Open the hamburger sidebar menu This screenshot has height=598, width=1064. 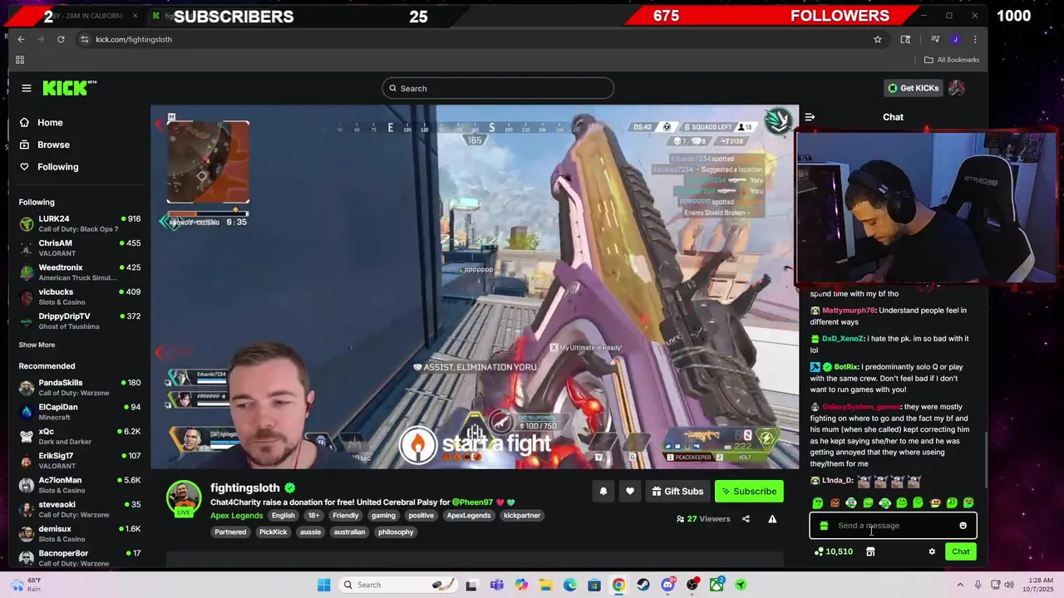(x=27, y=88)
